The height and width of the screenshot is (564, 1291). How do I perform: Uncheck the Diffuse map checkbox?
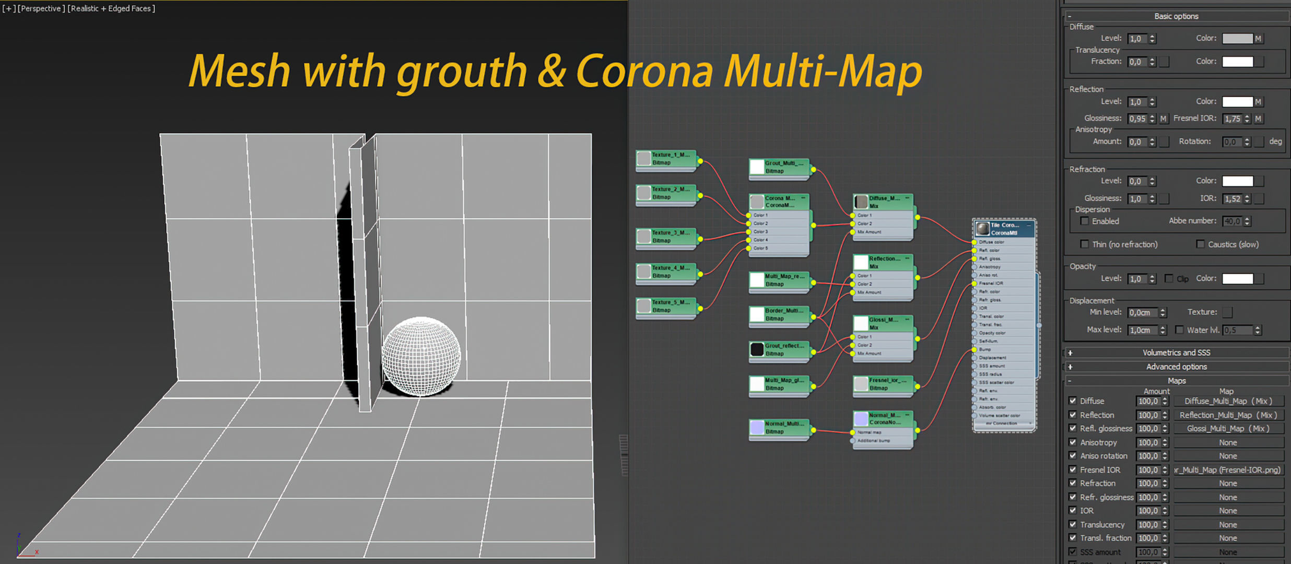click(1073, 401)
